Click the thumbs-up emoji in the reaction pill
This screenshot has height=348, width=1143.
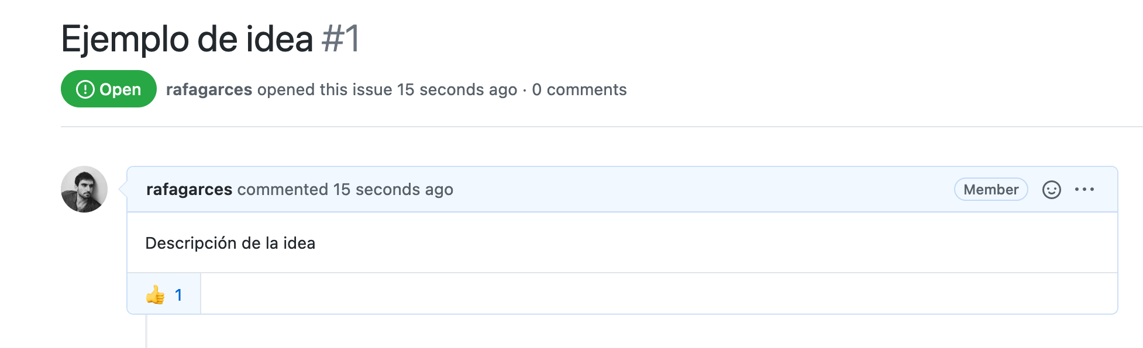[155, 294]
